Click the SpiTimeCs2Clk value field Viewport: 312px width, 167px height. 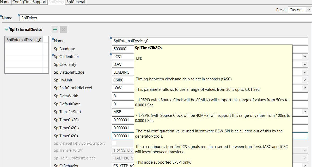pyautogui.click(x=123, y=128)
